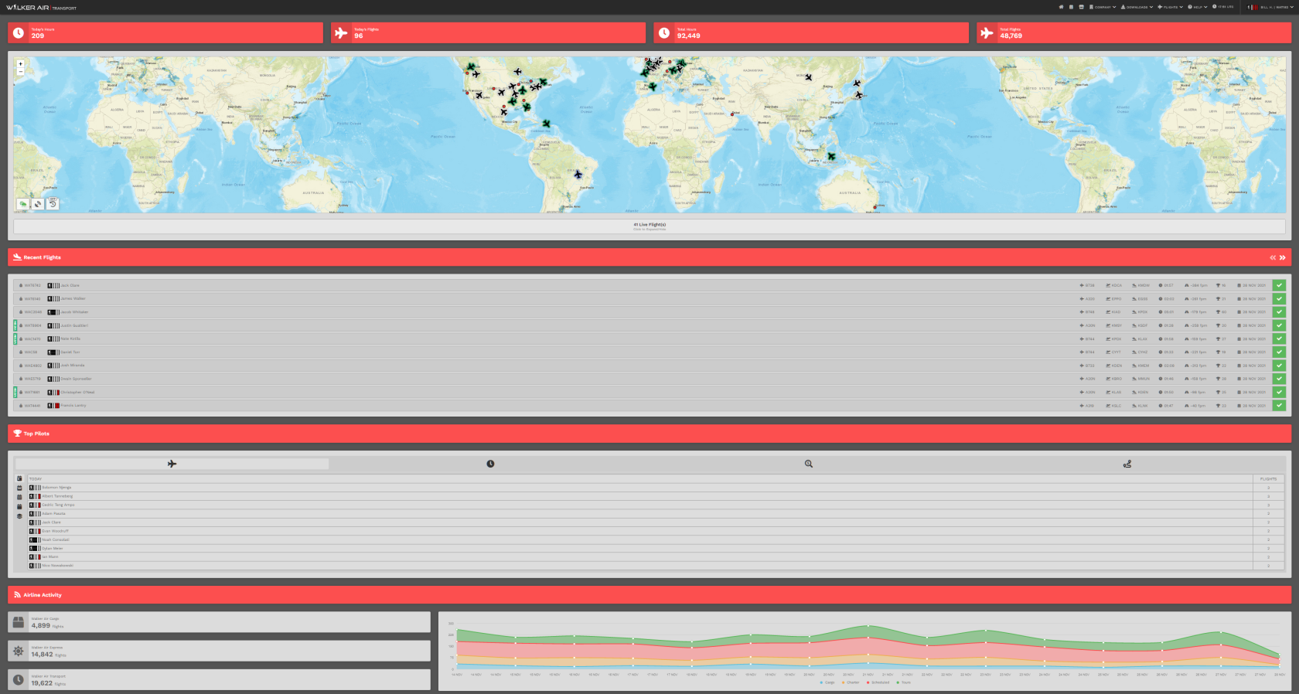The image size is (1299, 694).
Task: Toggle Cargo series in chart legend
Action: click(x=827, y=682)
